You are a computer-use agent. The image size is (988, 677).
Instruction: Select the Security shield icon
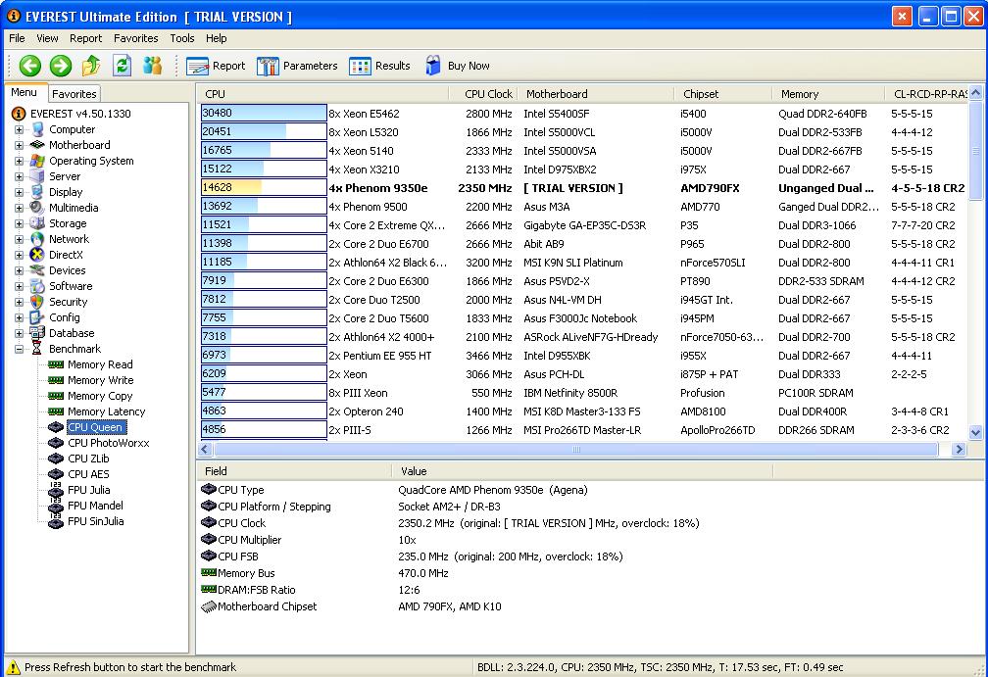37,303
